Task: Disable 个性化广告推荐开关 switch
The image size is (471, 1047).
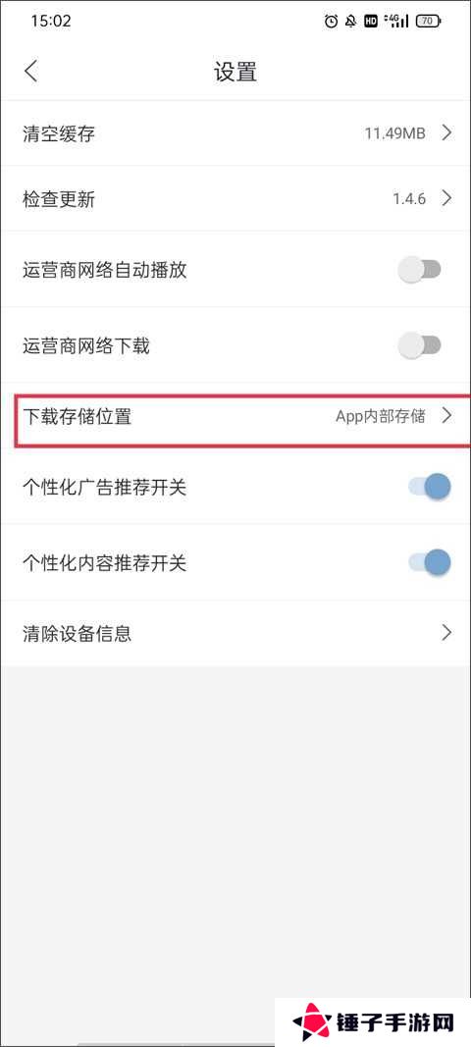Action: coord(430,488)
